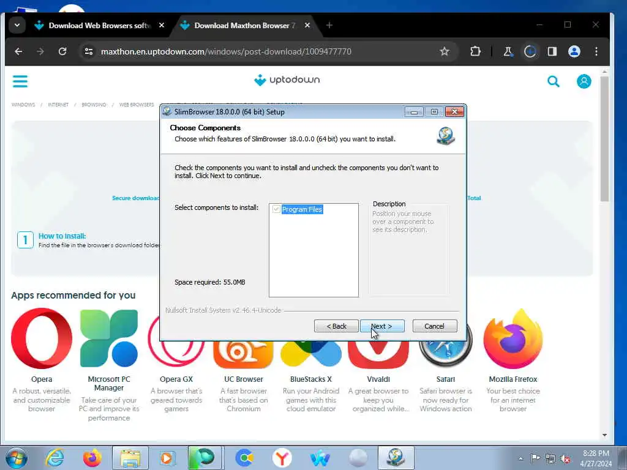Cancel the SlimBrowser installation
This screenshot has height=470, width=627.
(x=434, y=326)
